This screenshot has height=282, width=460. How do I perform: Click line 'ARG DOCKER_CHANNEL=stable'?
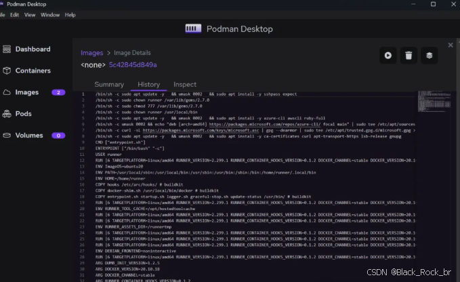coord(125,275)
